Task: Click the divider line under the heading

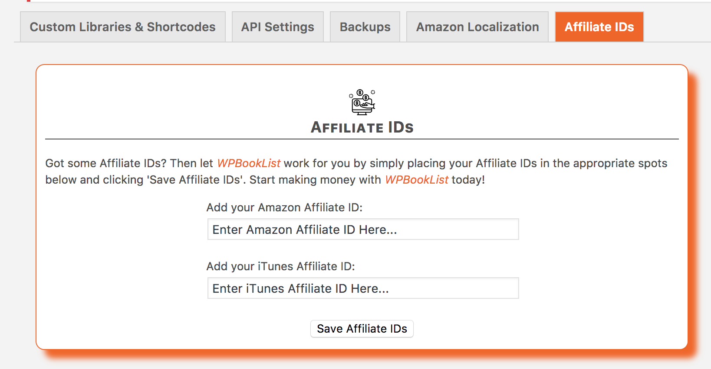Action: (362, 139)
